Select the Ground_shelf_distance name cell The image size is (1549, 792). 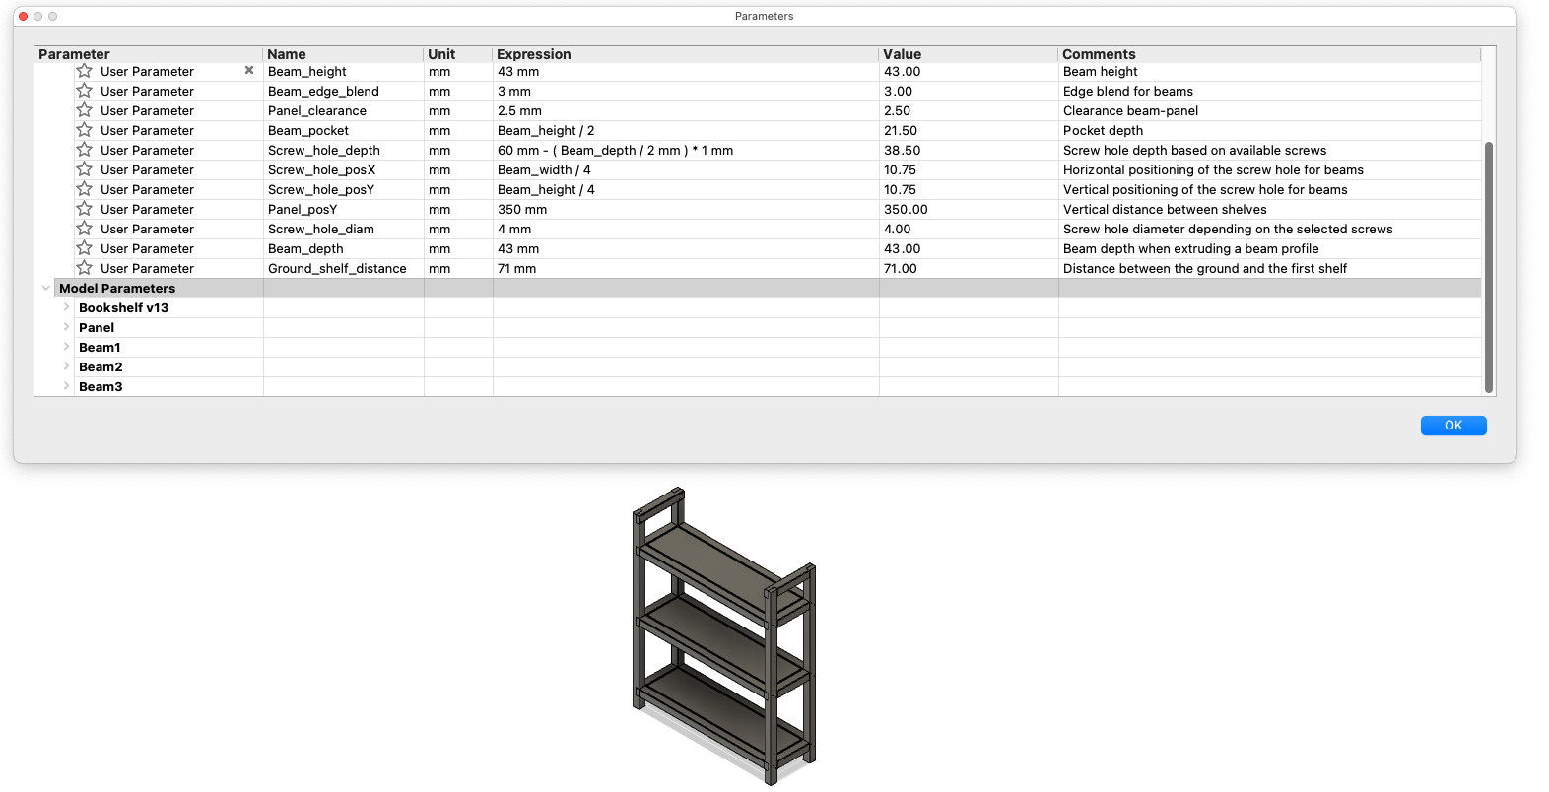[x=344, y=268]
